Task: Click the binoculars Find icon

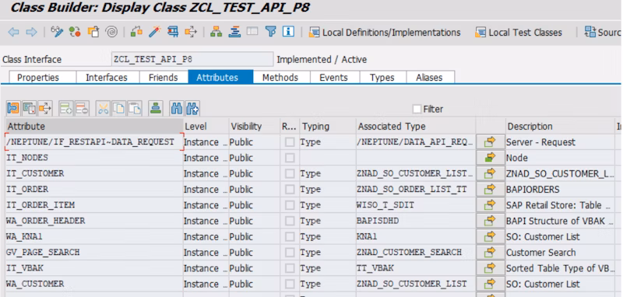Action: tap(177, 108)
